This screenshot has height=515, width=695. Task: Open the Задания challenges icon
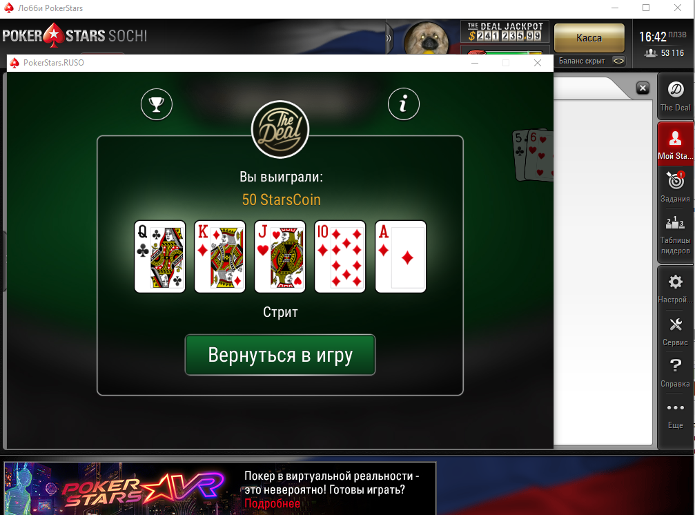[675, 187]
